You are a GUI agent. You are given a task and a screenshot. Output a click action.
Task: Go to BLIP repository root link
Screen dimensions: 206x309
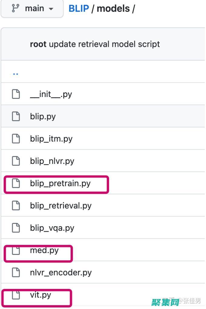(79, 9)
